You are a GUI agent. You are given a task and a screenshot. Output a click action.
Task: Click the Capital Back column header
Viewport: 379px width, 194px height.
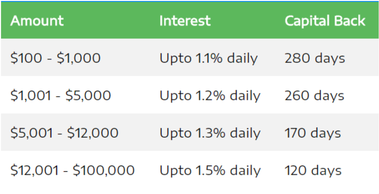click(325, 21)
